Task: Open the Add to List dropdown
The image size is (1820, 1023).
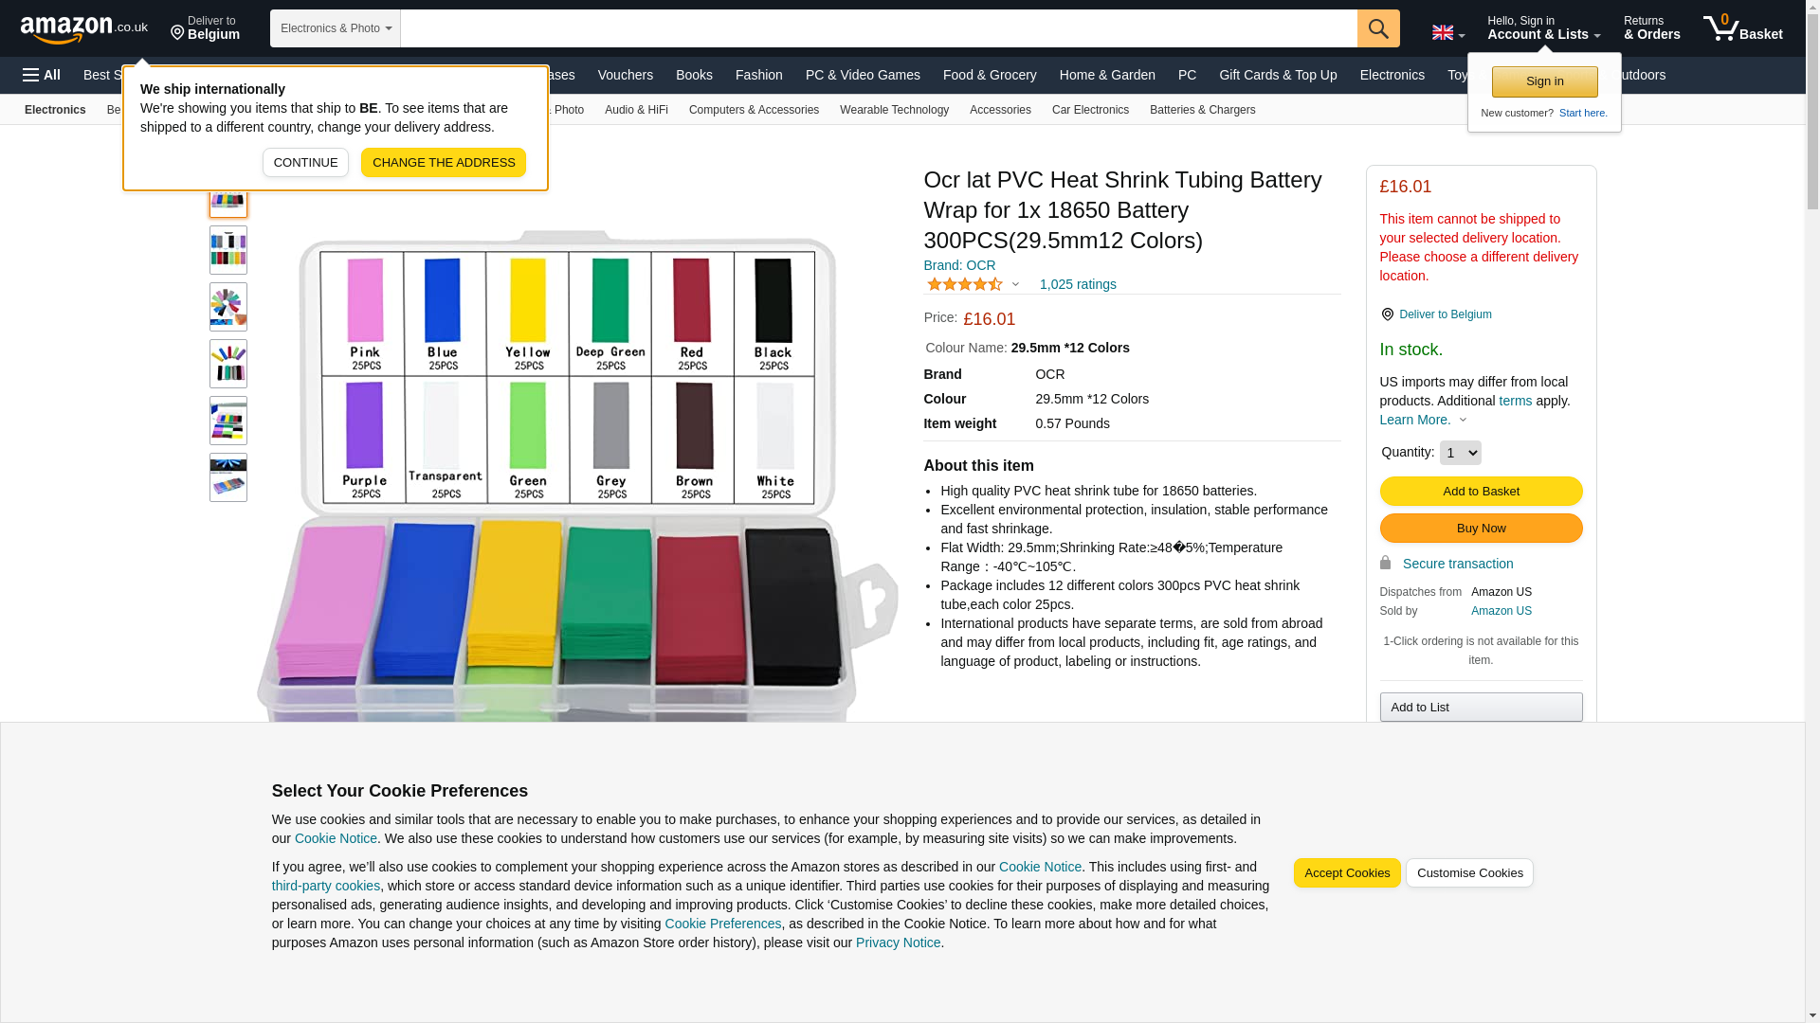Action: pos(1481,708)
